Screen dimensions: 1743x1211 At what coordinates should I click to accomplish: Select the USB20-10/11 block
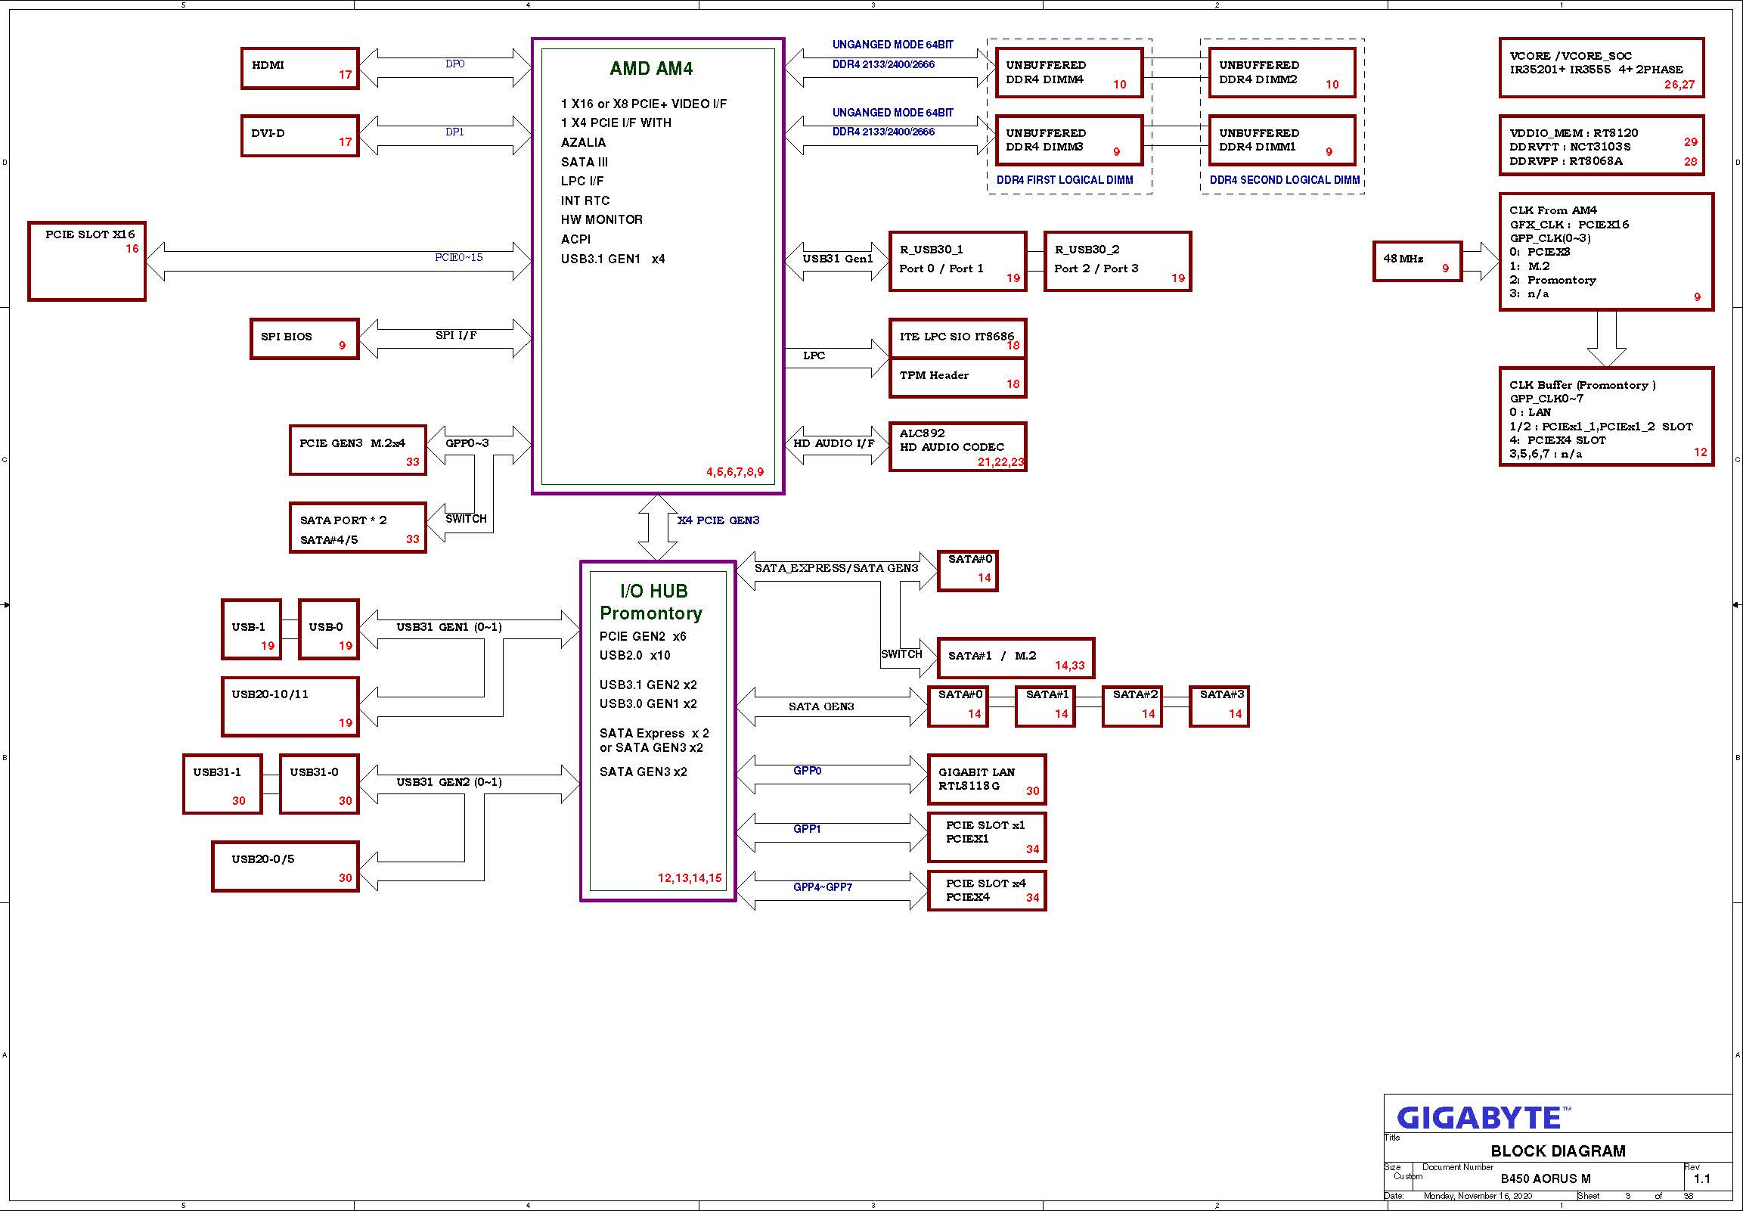[x=290, y=706]
